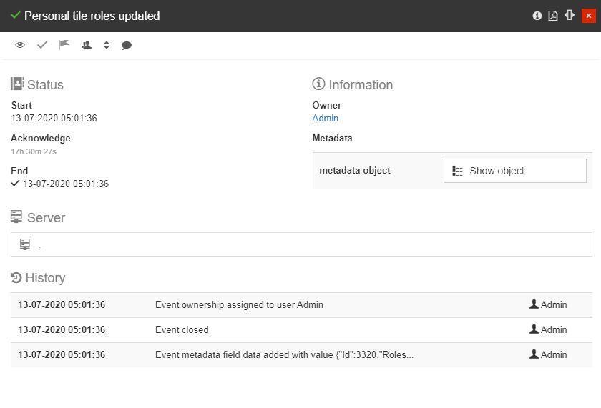Click the Show object button
Screen dimensions: 601x408
514,171
